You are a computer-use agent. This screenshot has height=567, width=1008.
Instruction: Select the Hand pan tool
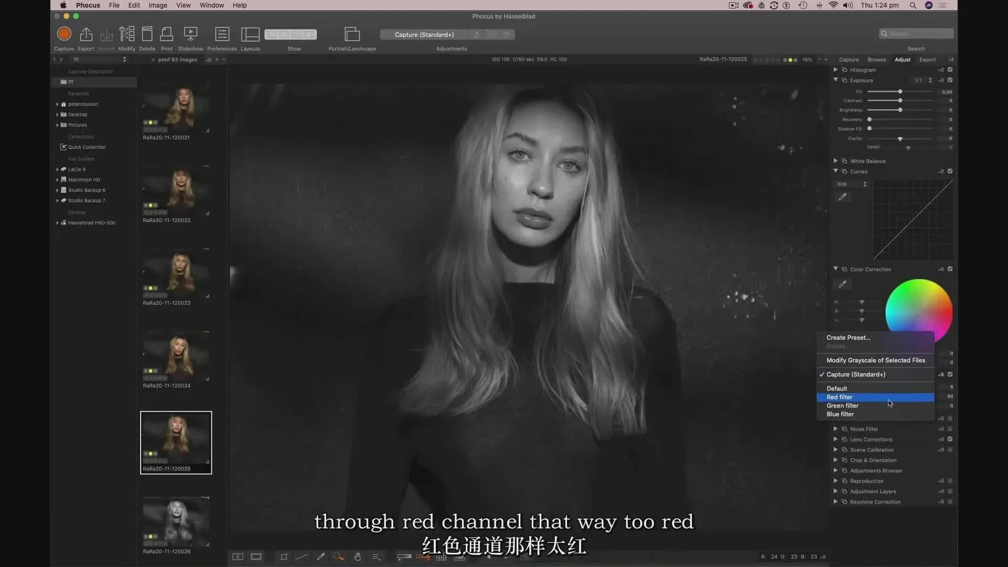(358, 556)
